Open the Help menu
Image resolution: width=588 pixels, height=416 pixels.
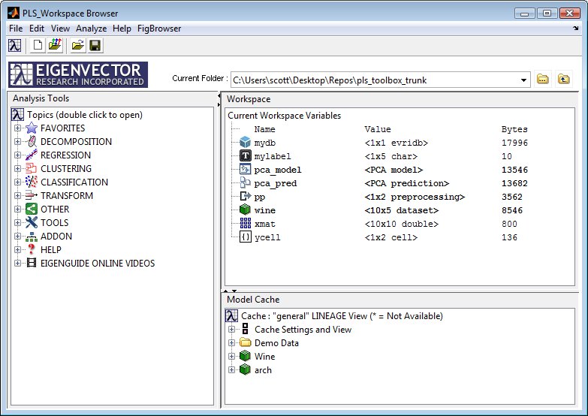click(x=122, y=29)
